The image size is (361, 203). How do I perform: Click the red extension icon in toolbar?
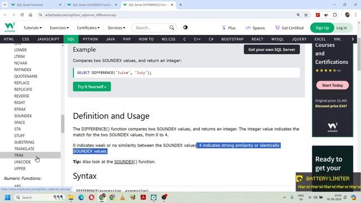(318, 15)
